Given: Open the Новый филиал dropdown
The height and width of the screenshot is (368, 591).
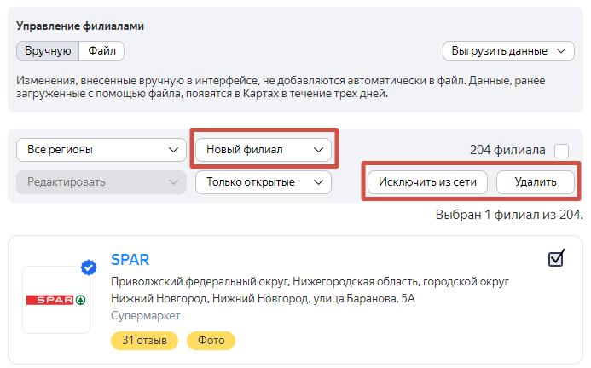Looking at the screenshot, I should click(x=263, y=150).
